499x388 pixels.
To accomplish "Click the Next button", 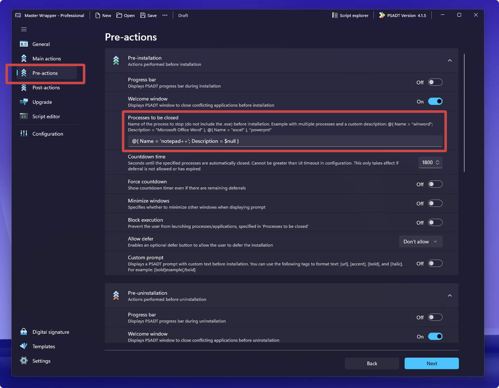I will 431,363.
